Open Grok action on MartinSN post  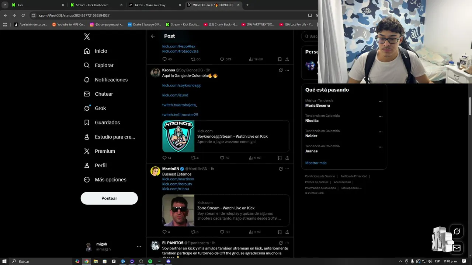[281, 169]
